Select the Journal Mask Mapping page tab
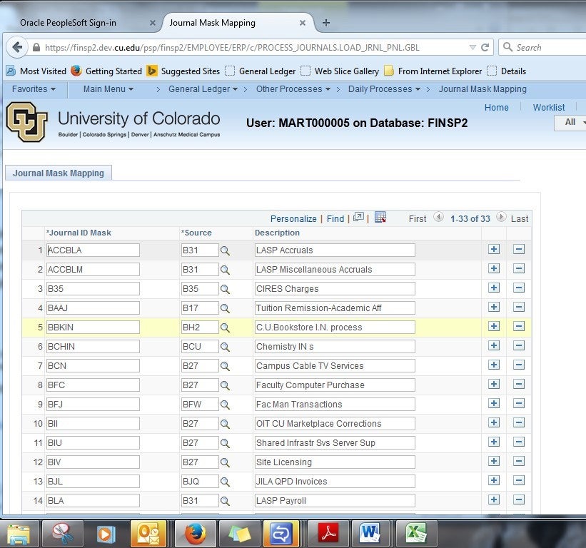The width and height of the screenshot is (586, 548). (59, 173)
